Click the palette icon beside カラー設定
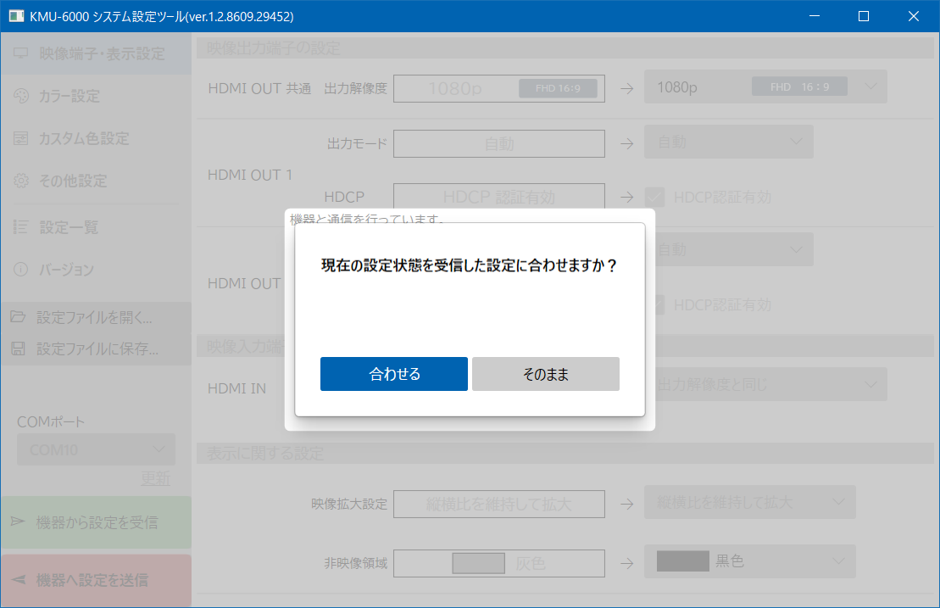Image resolution: width=940 pixels, height=608 pixels. tap(21, 96)
